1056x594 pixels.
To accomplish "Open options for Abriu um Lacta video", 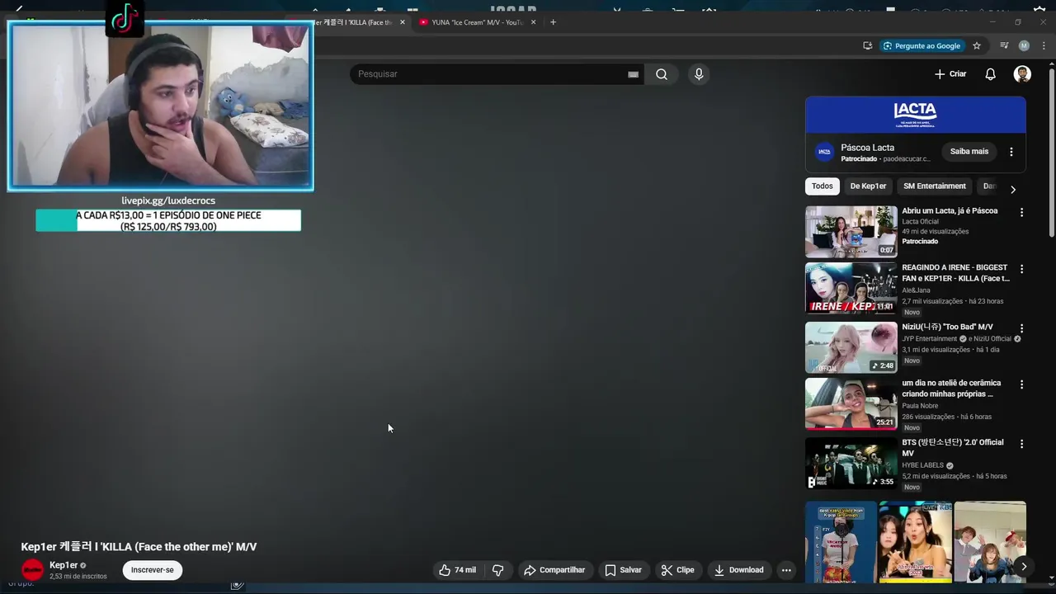I will click(x=1021, y=212).
